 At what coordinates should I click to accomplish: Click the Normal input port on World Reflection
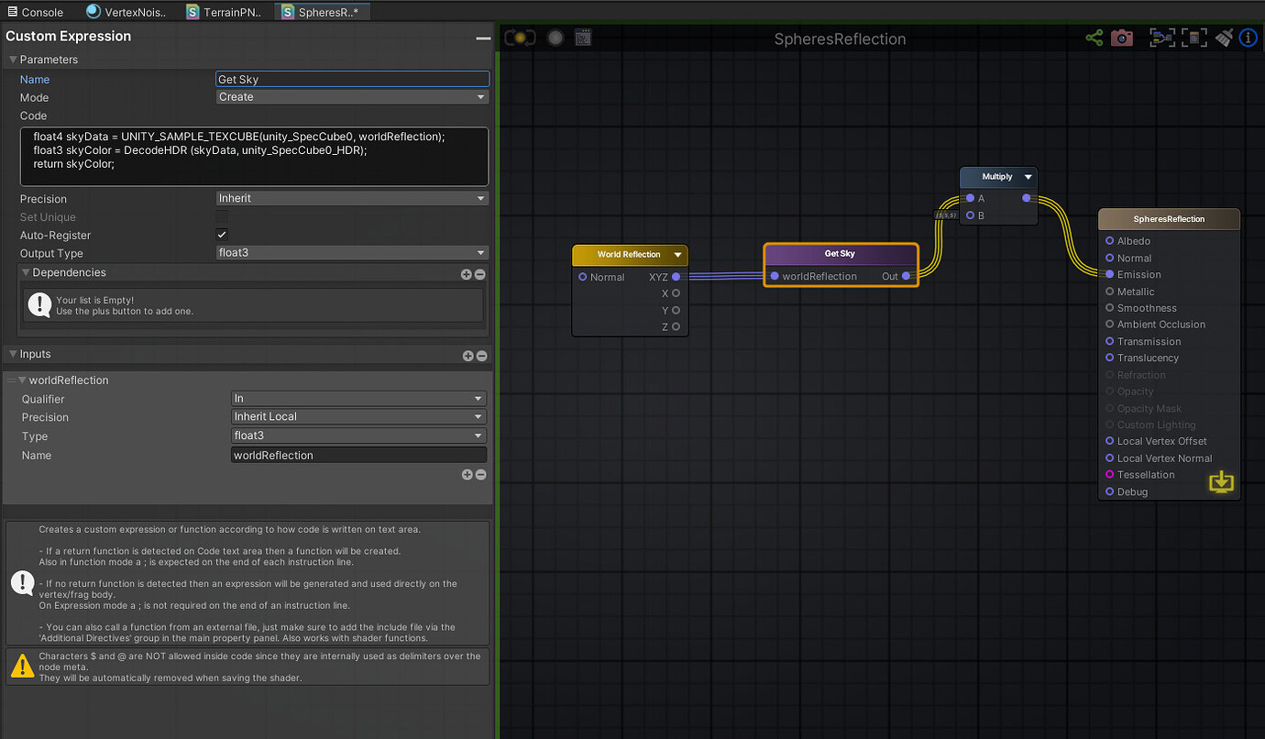click(583, 277)
